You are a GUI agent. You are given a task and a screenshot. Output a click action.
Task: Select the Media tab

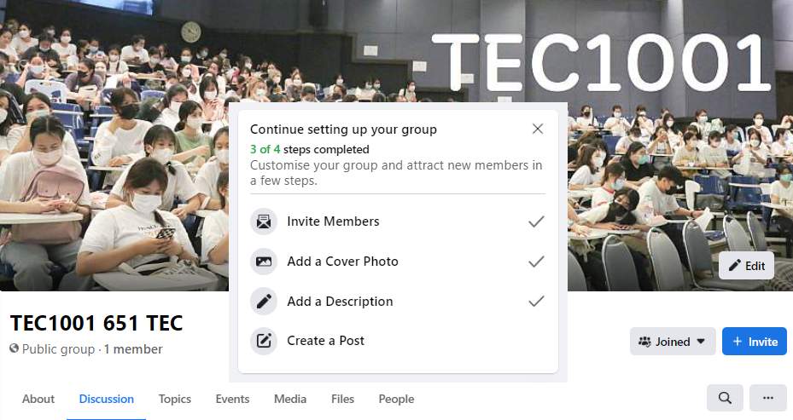290,399
